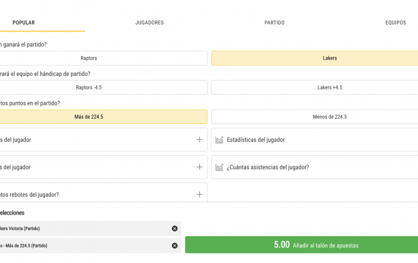Deselect the highlighted Lakers winner option

(315, 58)
